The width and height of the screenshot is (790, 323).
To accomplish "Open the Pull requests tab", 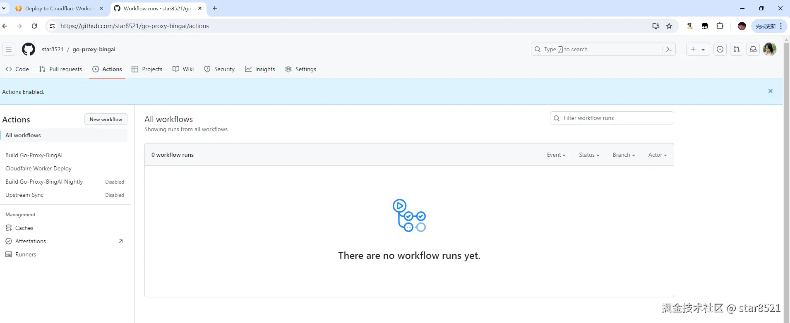I will tap(60, 69).
